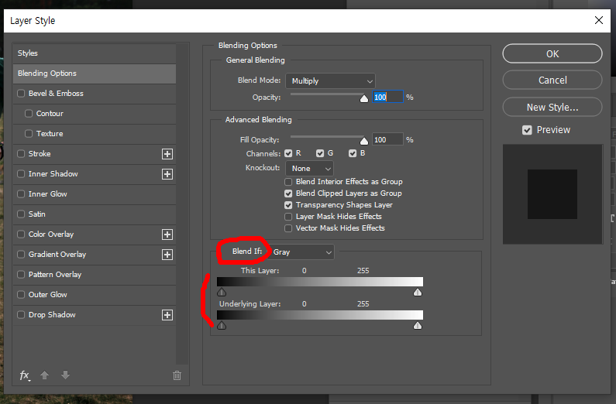The image size is (616, 404).
Task: Click the Fill Opacity slider handle
Action: click(364, 141)
